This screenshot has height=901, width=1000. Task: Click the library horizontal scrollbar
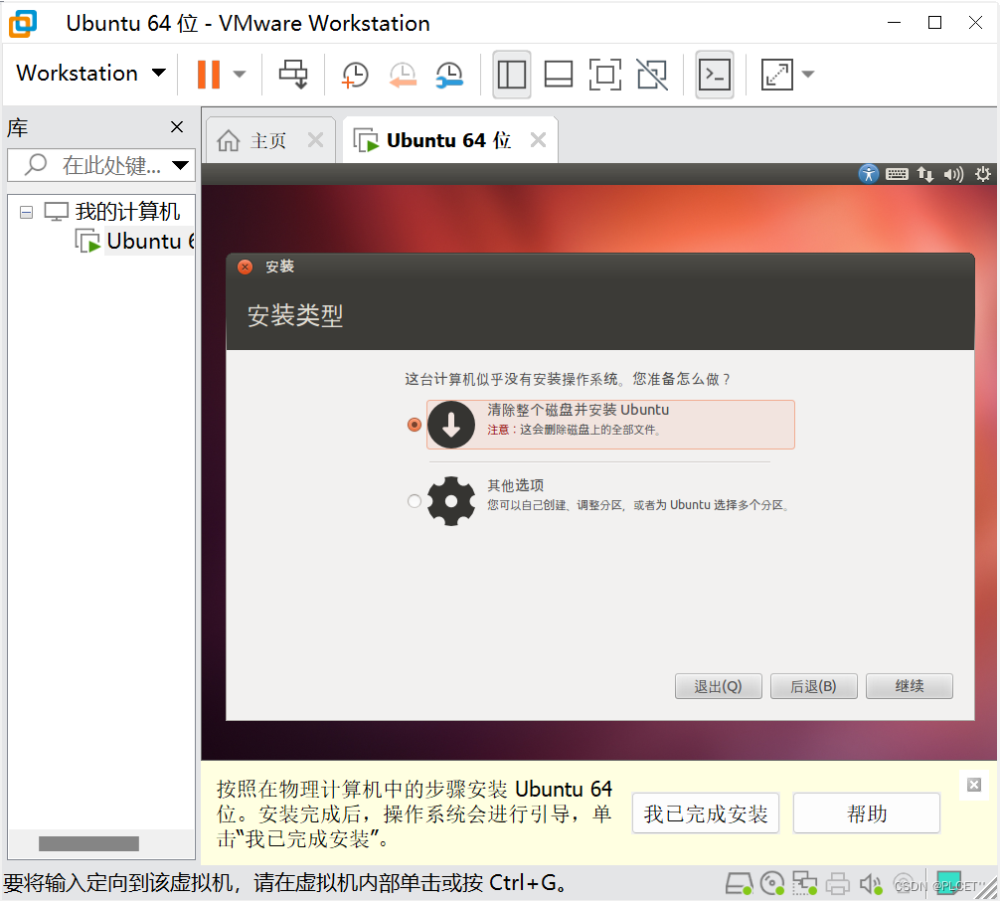(x=88, y=843)
